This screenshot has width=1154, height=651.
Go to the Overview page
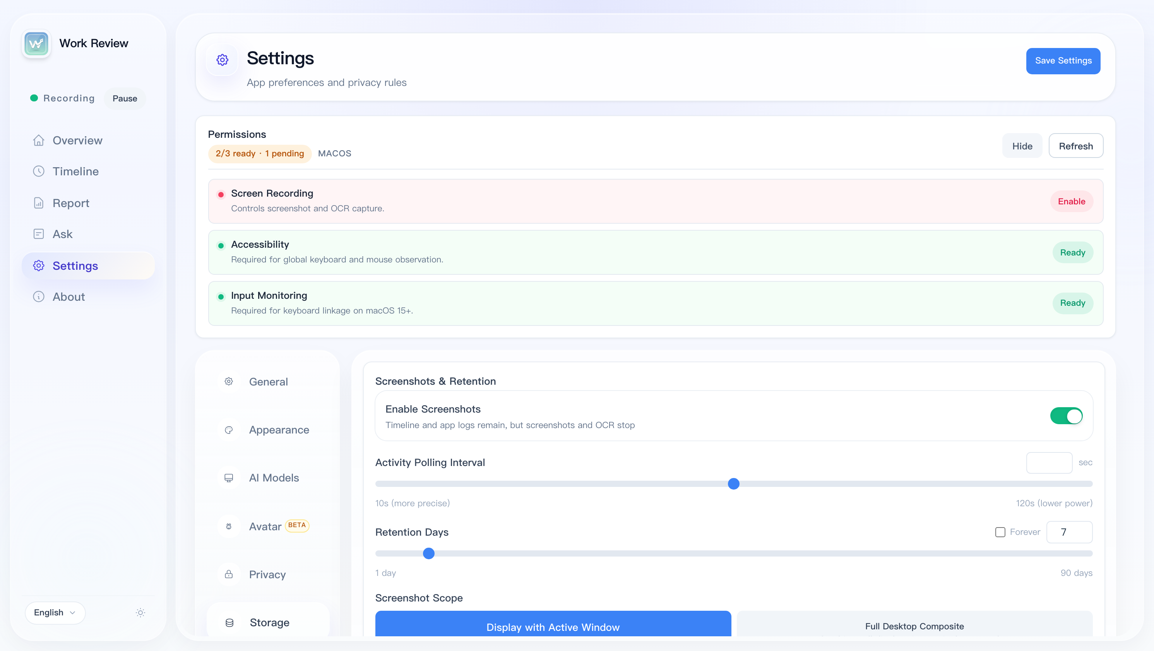click(x=88, y=140)
